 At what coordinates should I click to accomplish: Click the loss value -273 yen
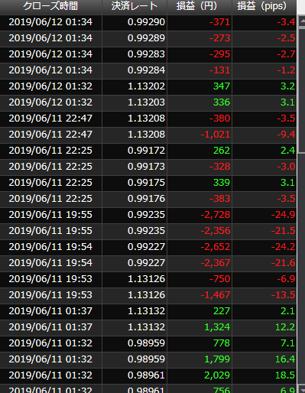coord(219,38)
